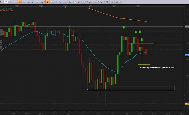Select the 'expecting to retest this previous low' note
The image size is (189, 115).
coord(158,67)
